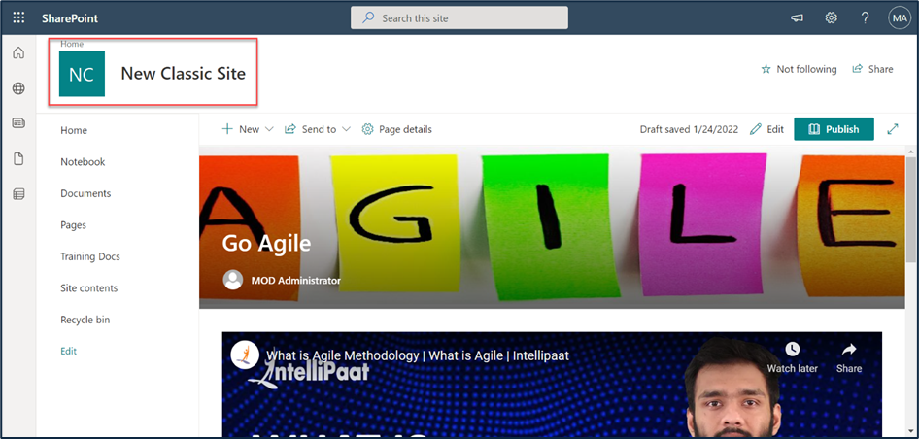
Task: Click the author avatar beside MOD Administrator
Action: 233,280
